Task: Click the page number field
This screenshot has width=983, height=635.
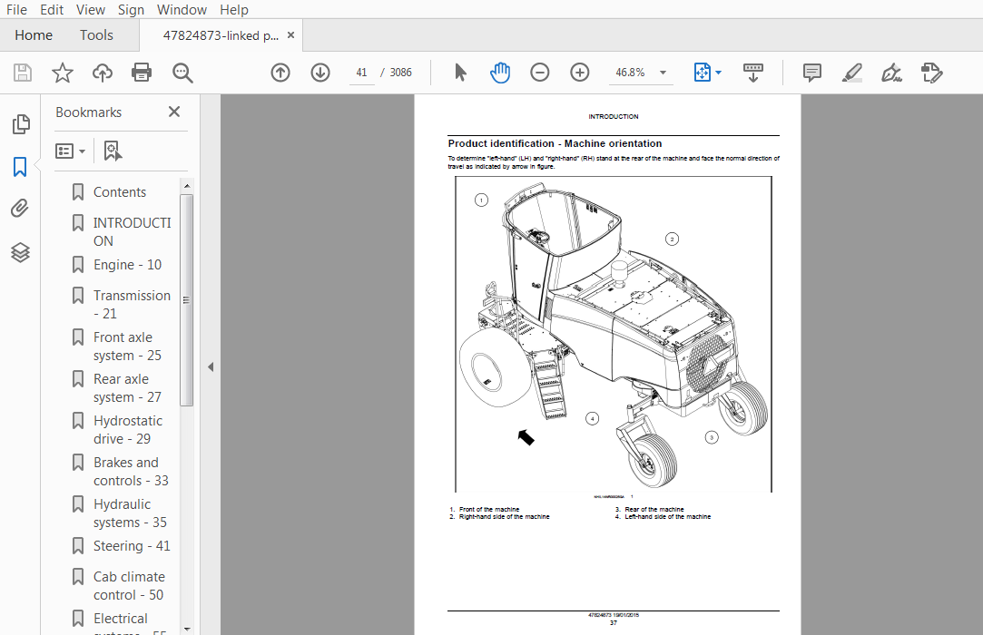Action: (x=362, y=73)
